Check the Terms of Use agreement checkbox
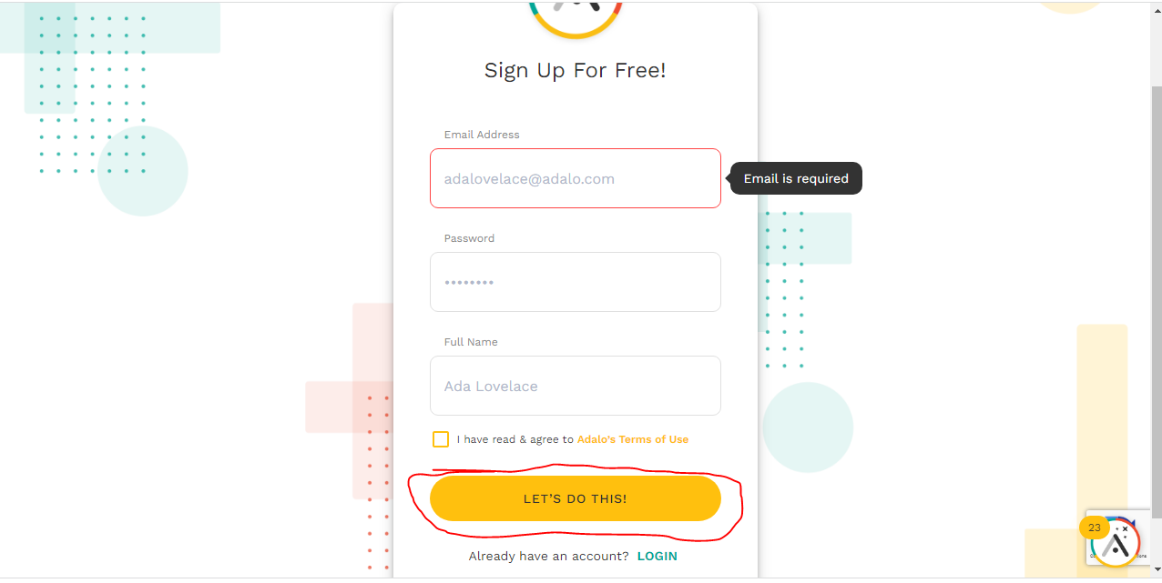This screenshot has height=583, width=1162. click(441, 439)
